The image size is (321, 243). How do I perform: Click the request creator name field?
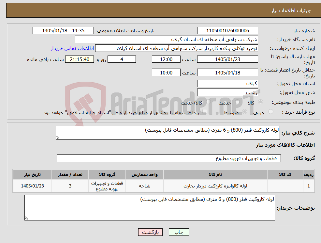coord(176,48)
